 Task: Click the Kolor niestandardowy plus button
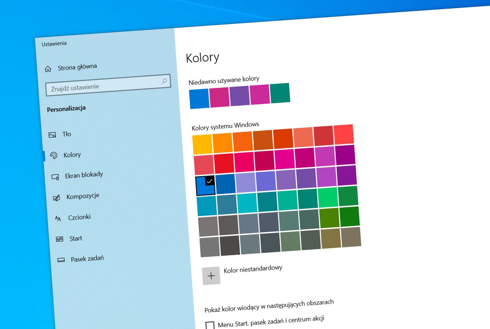click(x=212, y=275)
